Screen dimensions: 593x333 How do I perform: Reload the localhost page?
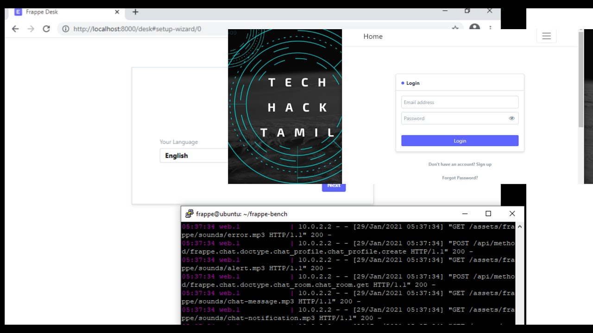coord(46,29)
